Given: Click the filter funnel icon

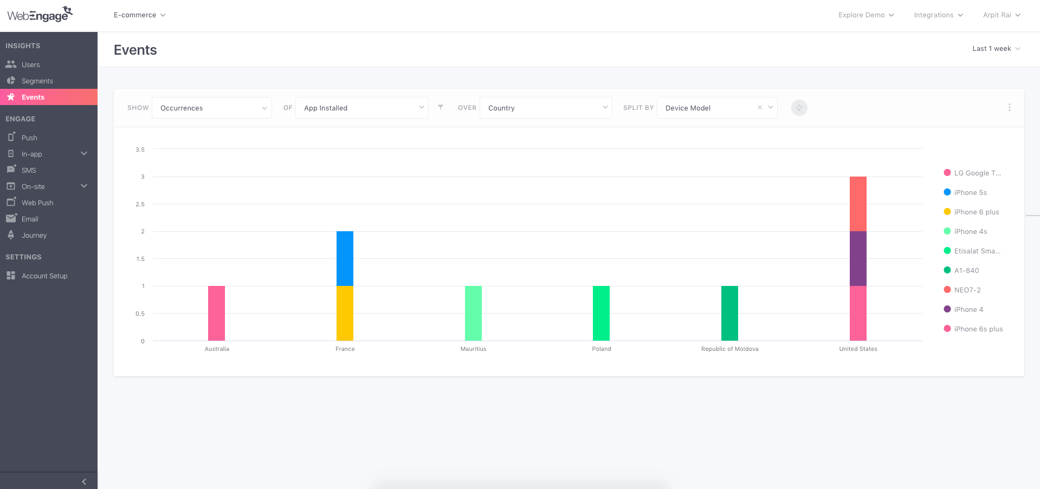Looking at the screenshot, I should tap(441, 107).
